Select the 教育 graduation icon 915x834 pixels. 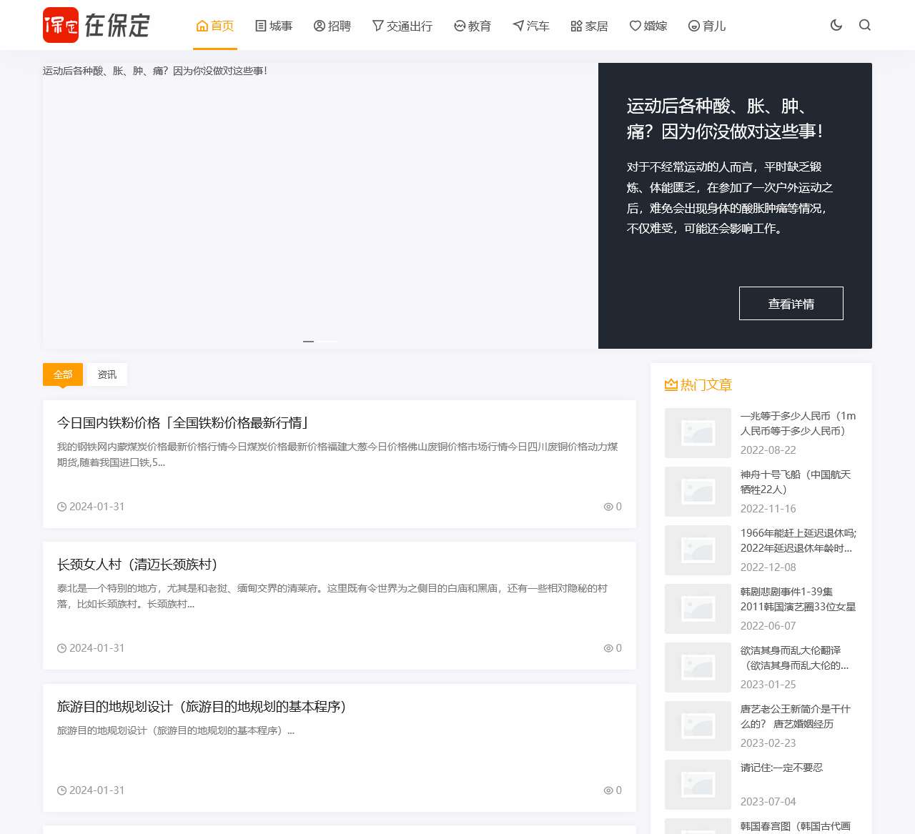click(458, 25)
